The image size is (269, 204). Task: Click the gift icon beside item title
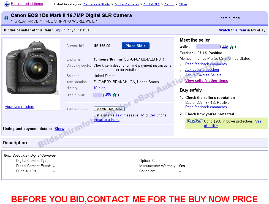coord(6,18)
